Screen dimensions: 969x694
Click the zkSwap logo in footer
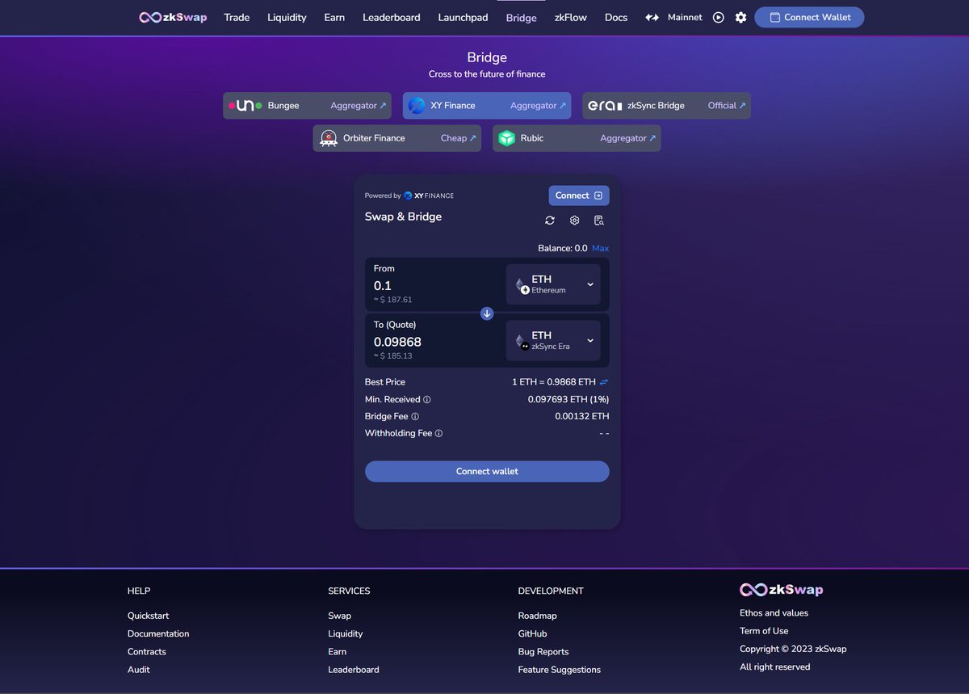pyautogui.click(x=782, y=590)
